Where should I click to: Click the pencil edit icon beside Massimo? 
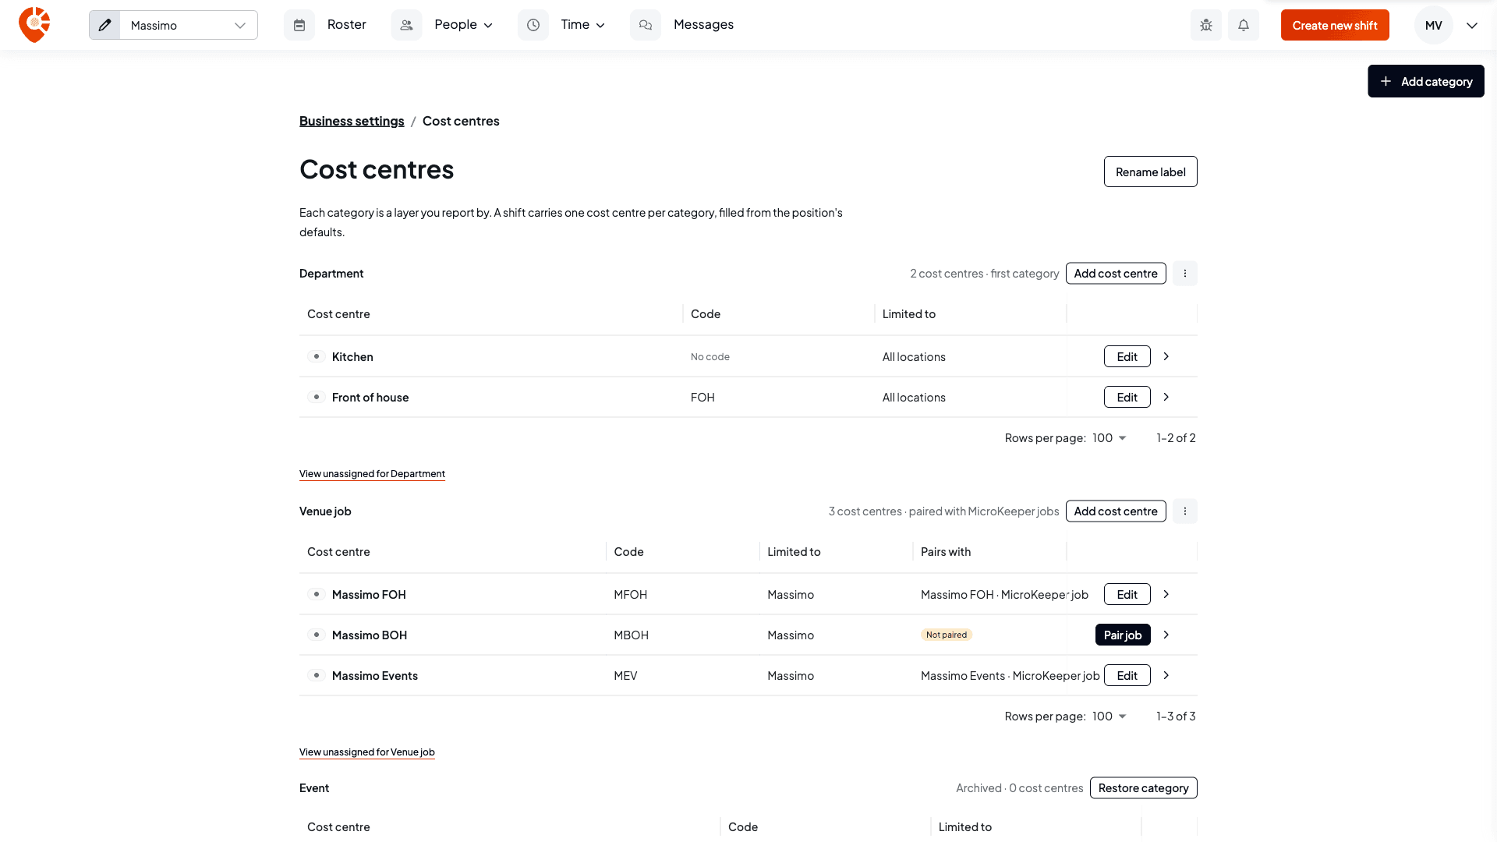pos(104,25)
